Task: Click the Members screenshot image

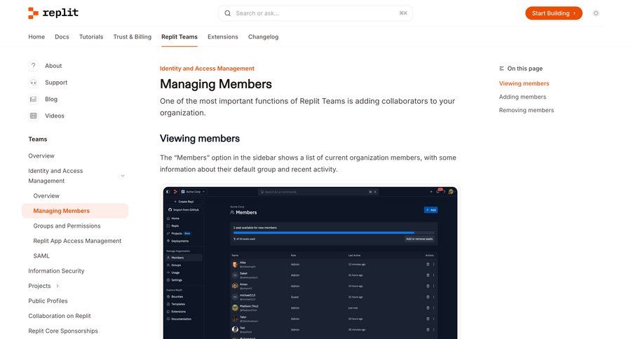Action: (311, 263)
